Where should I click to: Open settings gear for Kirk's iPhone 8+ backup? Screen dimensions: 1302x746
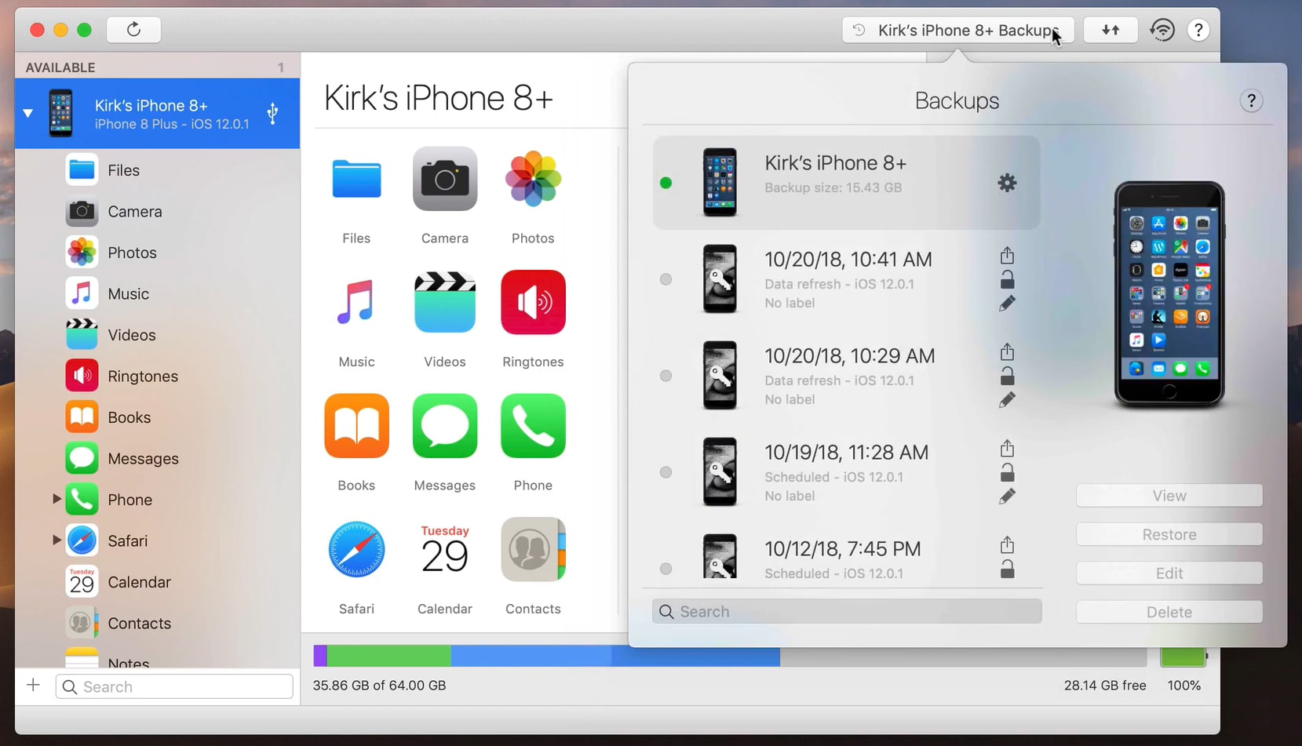1007,183
